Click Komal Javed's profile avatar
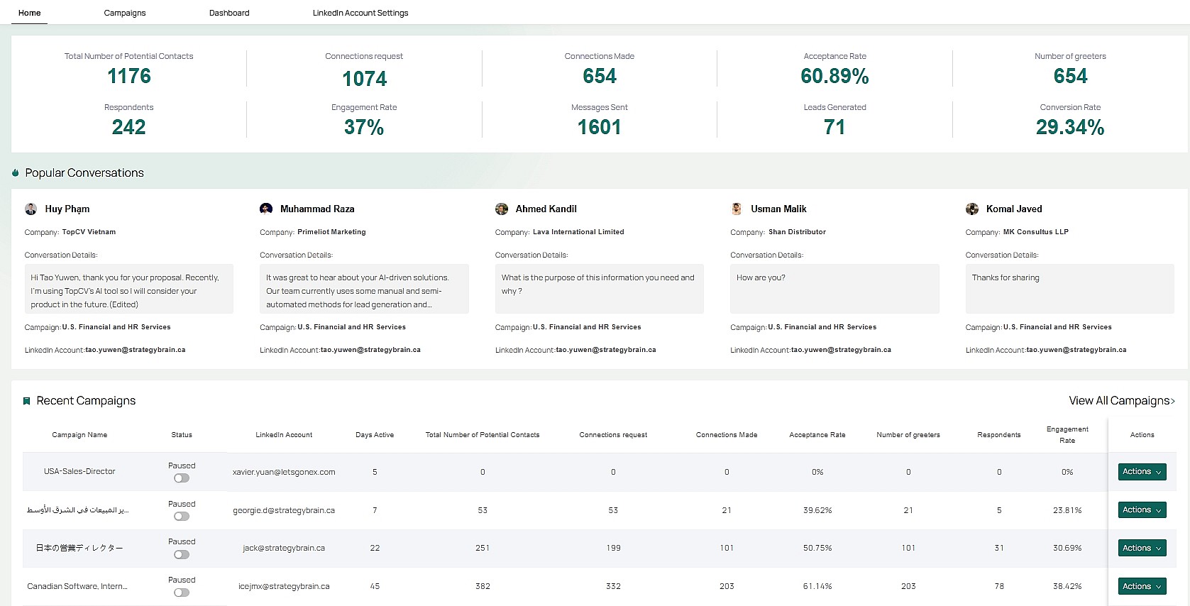 point(972,209)
